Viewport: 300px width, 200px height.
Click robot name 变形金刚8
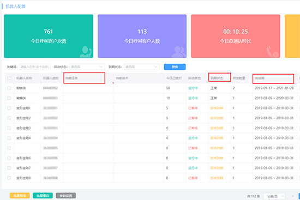[23, 178]
